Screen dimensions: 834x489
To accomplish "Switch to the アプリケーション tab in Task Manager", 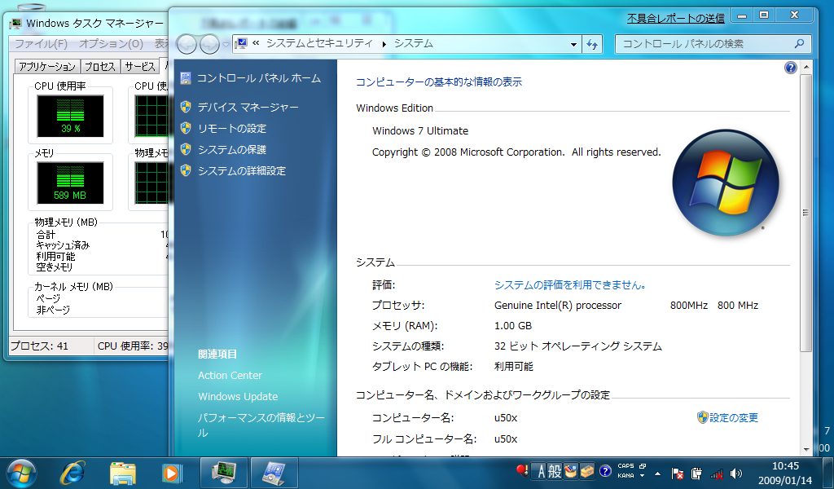I will (47, 67).
